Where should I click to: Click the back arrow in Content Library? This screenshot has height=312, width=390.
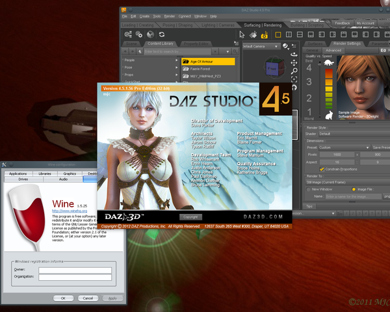point(125,51)
